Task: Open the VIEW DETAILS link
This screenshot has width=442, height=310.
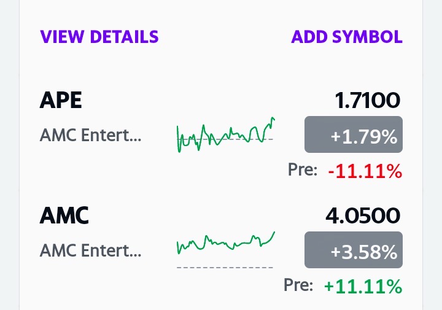Action: [99, 37]
